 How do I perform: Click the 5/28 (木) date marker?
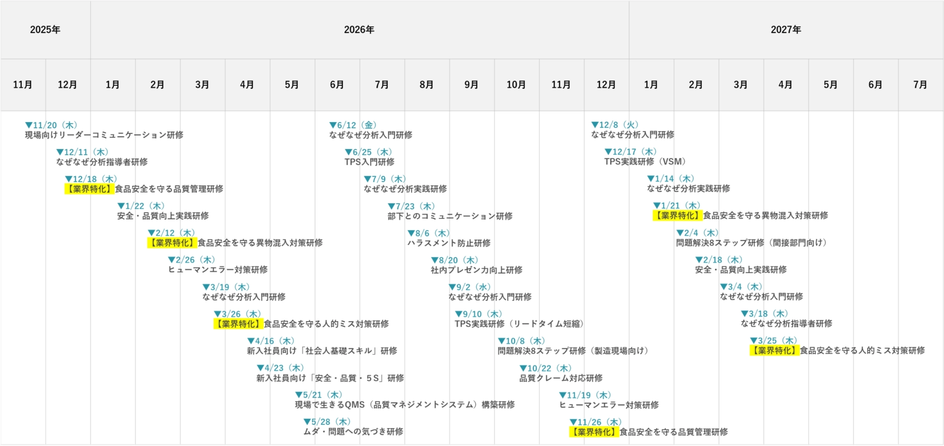pos(327,422)
